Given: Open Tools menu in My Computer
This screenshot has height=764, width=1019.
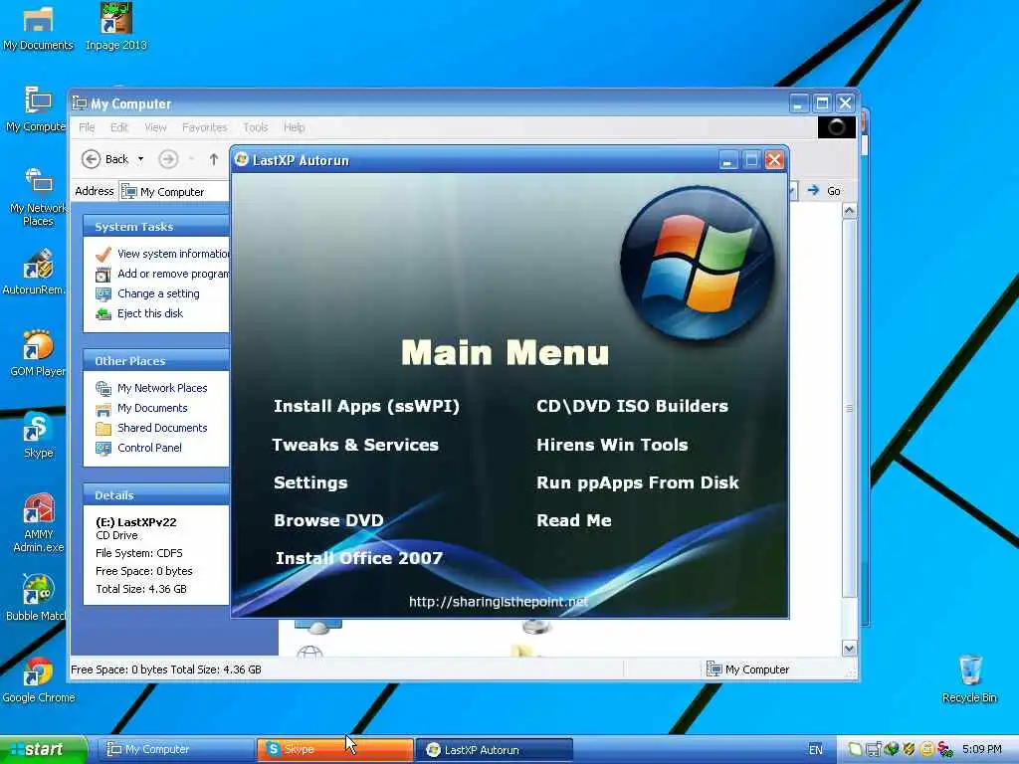Looking at the screenshot, I should (256, 127).
